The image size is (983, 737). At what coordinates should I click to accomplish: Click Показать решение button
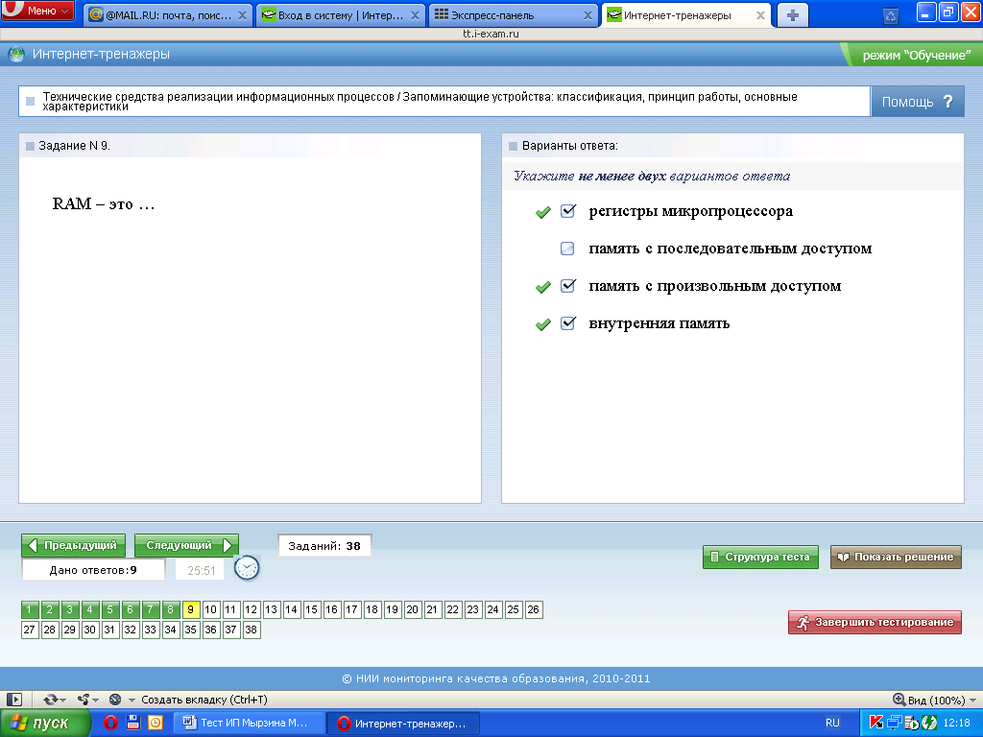tap(896, 557)
